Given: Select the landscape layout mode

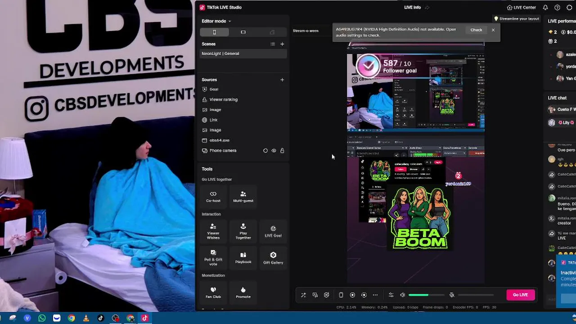Looking at the screenshot, I should coord(243,32).
